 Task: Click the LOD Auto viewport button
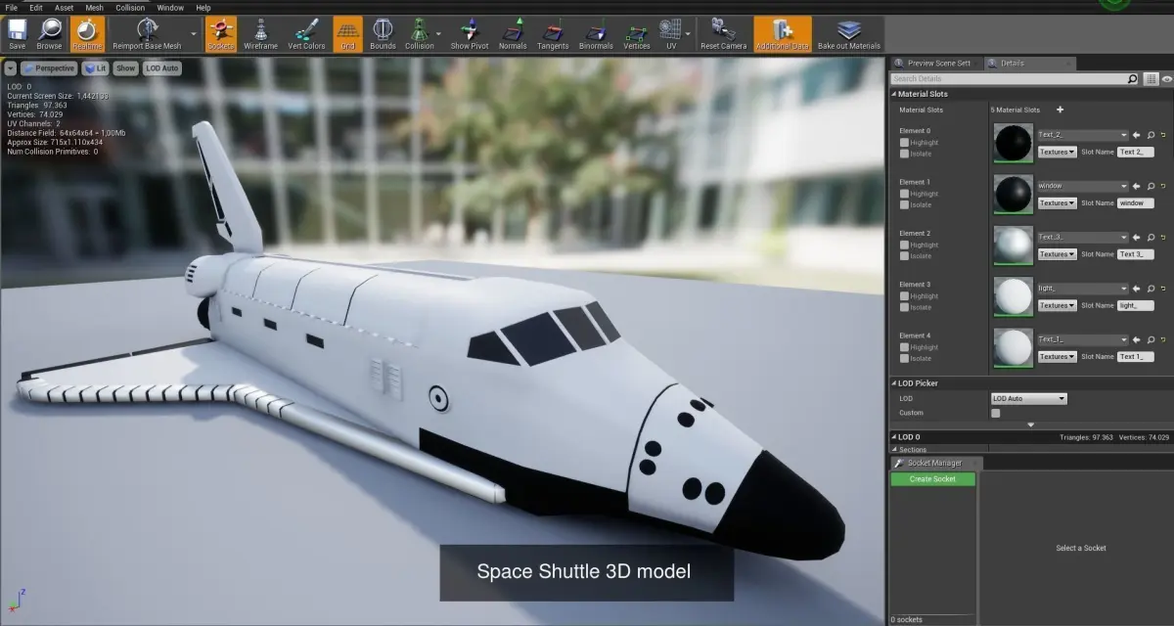tap(162, 68)
